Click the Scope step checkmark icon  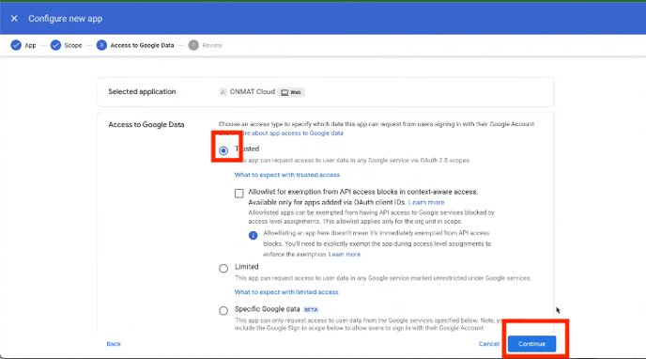point(55,45)
